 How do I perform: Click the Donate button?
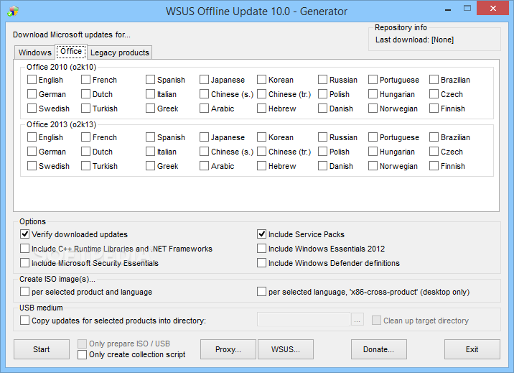pos(379,349)
